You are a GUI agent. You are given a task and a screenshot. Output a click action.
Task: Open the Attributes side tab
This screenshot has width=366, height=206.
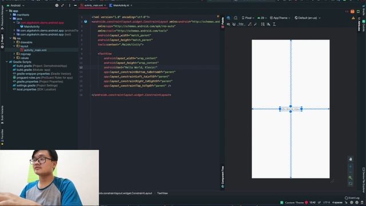359,25
